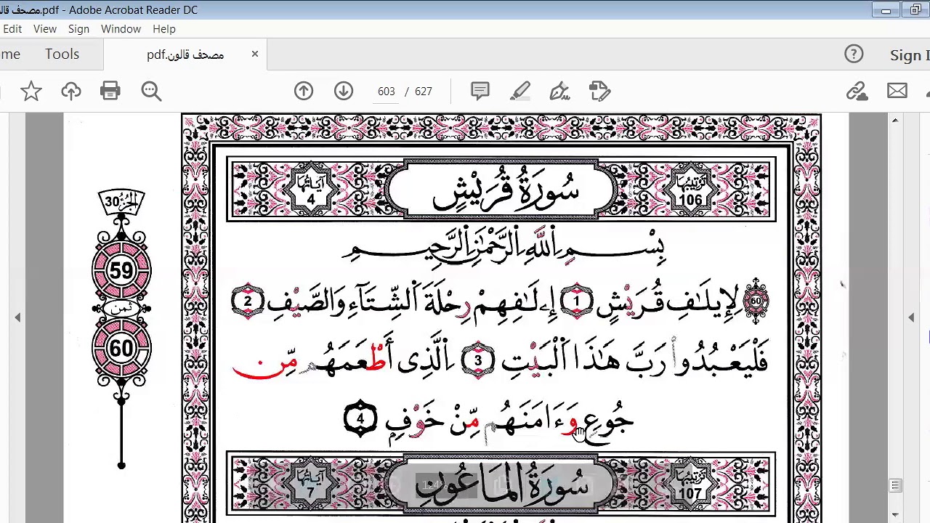Open find text with the magnifier icon

(x=151, y=92)
